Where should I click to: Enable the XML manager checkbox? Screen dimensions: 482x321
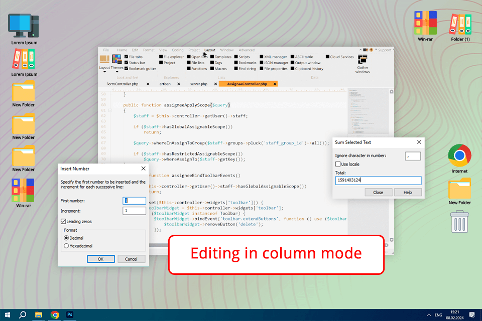pos(261,57)
